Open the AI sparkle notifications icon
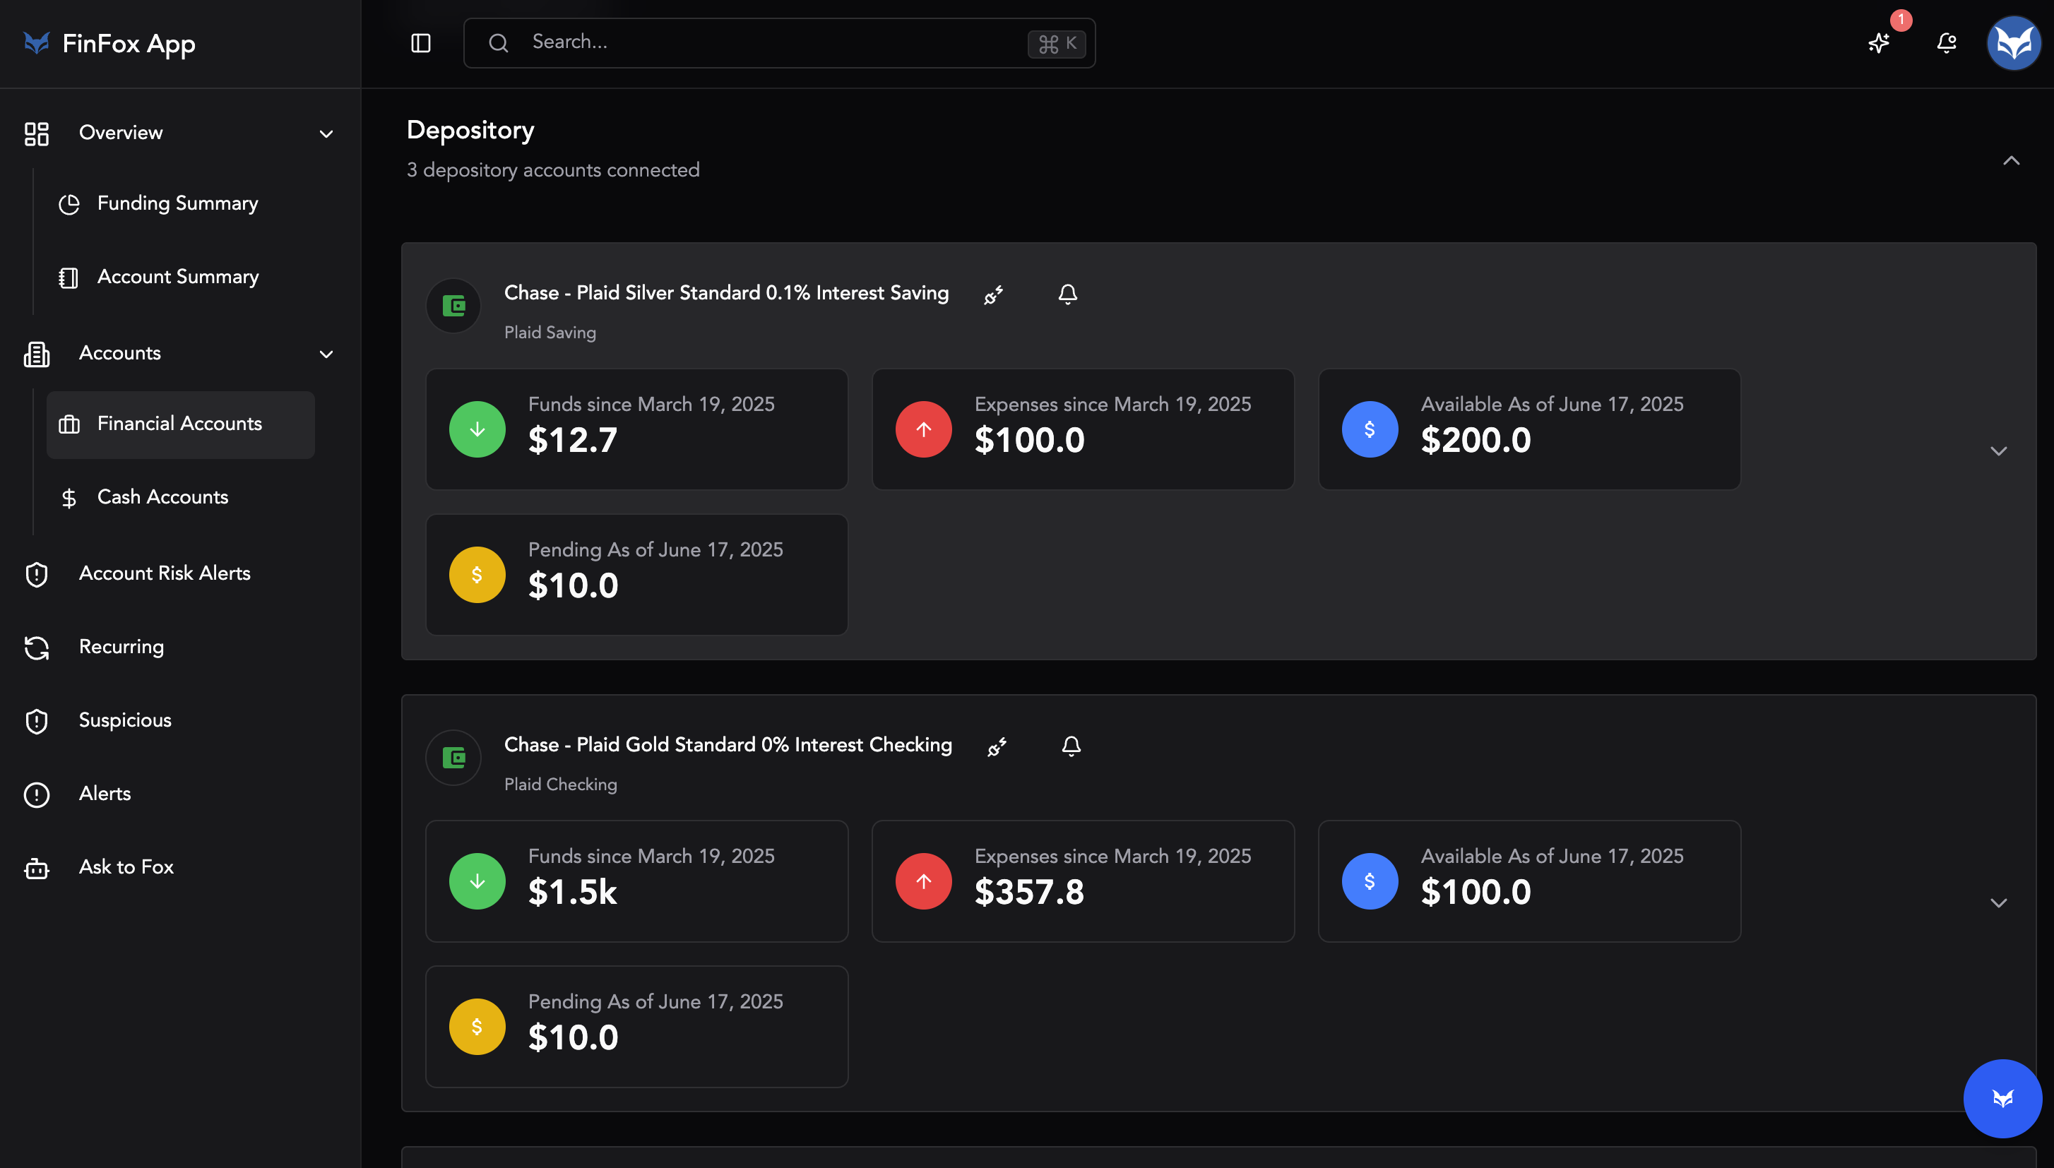 (x=1878, y=42)
